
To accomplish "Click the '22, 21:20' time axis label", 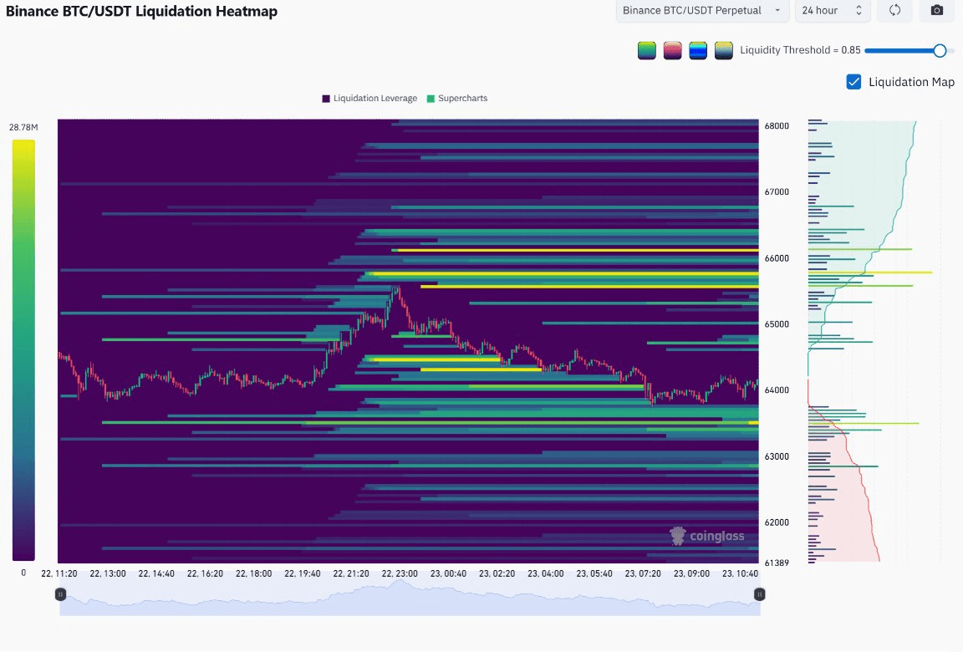I will tap(351, 573).
